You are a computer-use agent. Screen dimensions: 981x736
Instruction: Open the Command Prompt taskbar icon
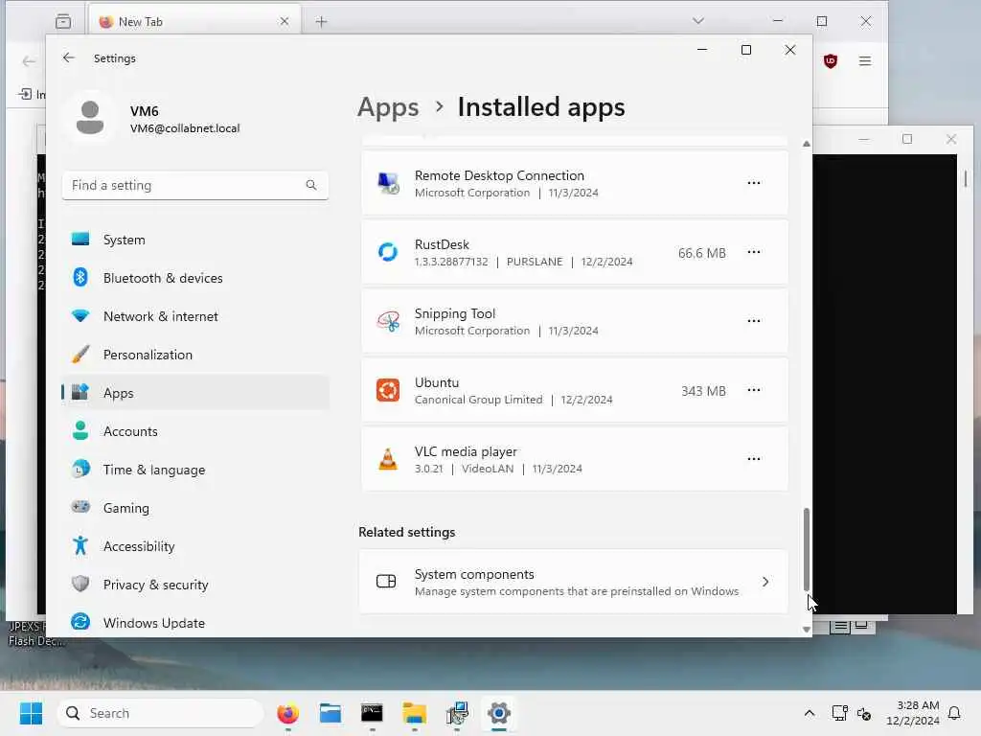[372, 713]
